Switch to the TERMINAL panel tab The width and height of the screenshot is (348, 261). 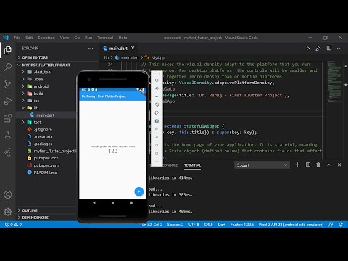pos(192,165)
